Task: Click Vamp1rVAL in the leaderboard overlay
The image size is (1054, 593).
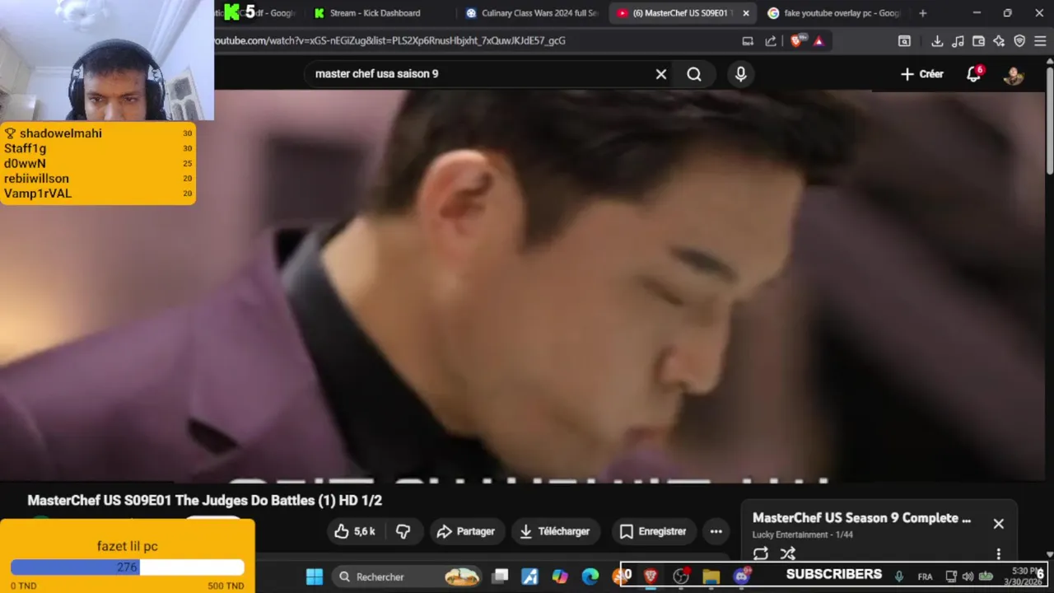Action: tap(38, 194)
